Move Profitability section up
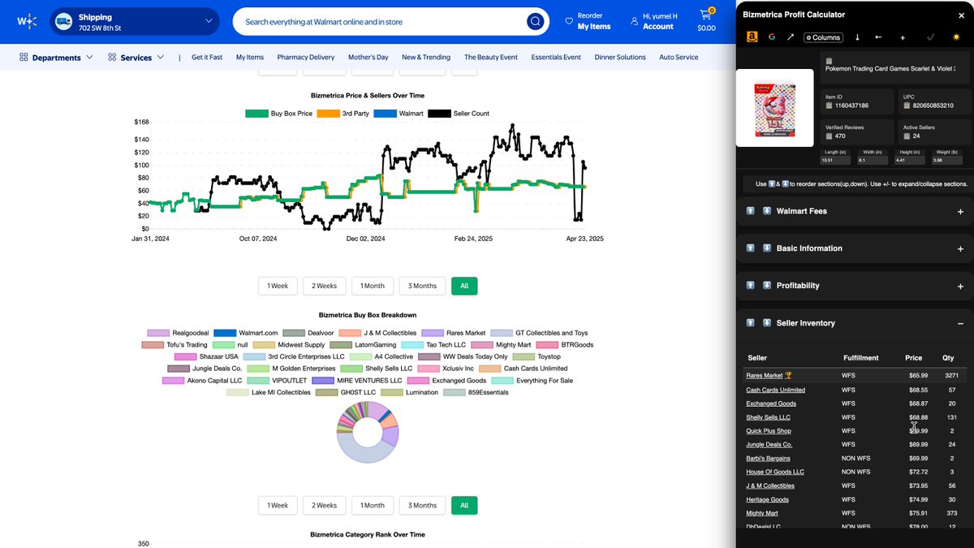974x548 pixels. [751, 286]
